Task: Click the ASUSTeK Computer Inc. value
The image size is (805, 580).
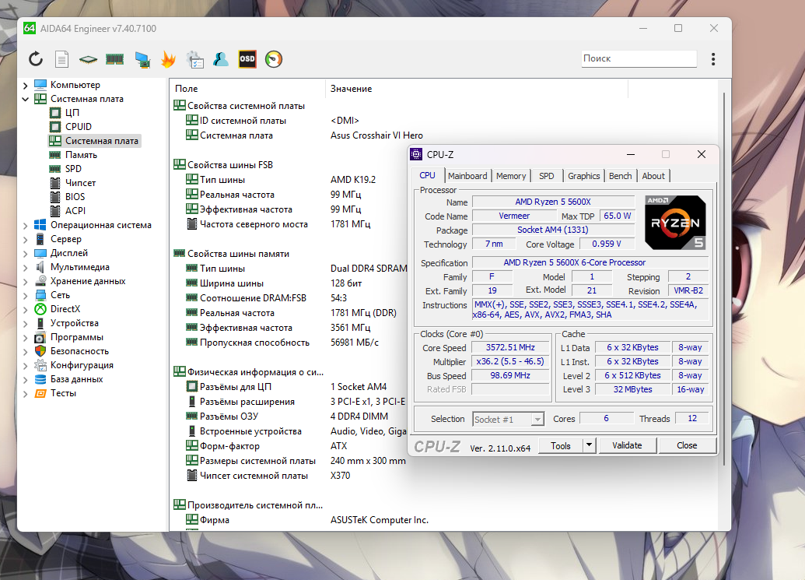Action: [380, 520]
